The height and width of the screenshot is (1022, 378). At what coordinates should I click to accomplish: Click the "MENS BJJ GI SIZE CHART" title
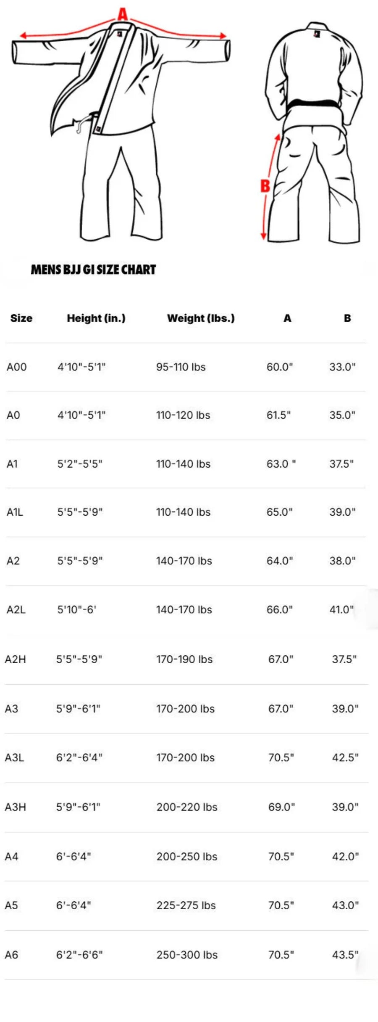click(x=93, y=270)
